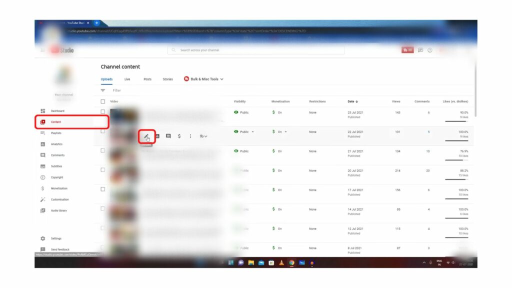
Task: Open the Comments icon on the hovered video row
Action: (x=168, y=136)
